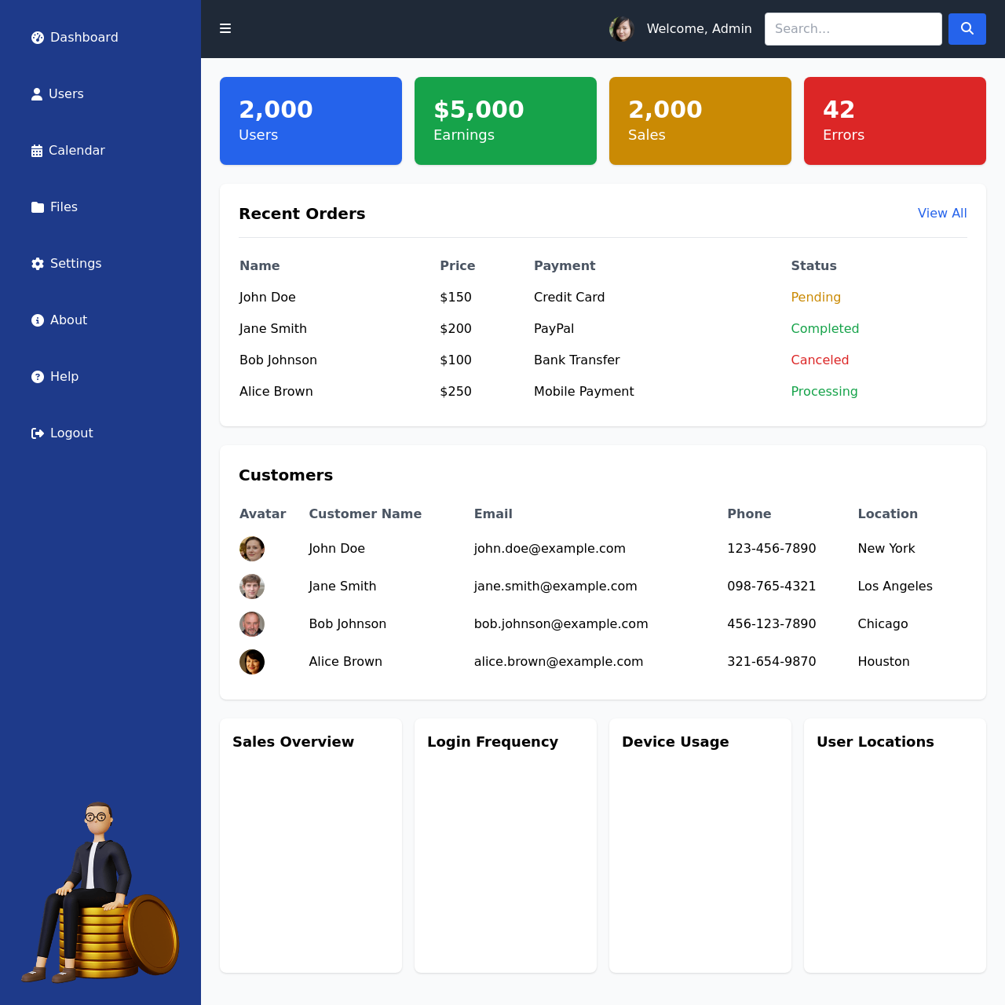1005x1005 pixels.
Task: Open the View All orders link
Action: (x=941, y=214)
